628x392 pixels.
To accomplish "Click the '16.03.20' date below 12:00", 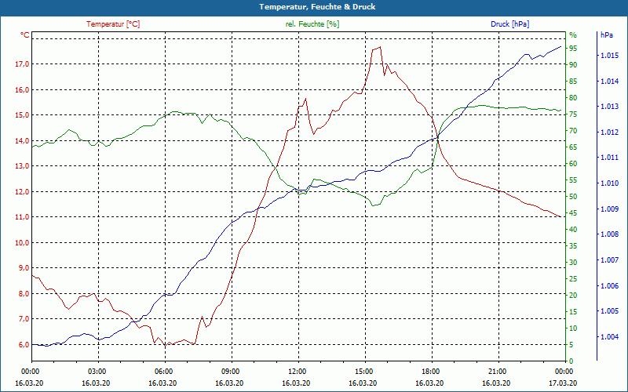I will [x=296, y=383].
